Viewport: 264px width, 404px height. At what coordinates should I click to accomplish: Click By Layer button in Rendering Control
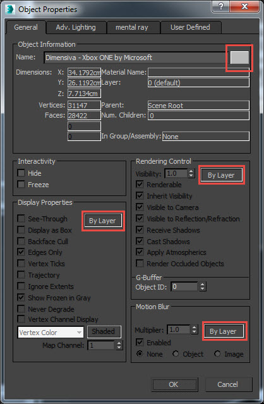click(221, 175)
